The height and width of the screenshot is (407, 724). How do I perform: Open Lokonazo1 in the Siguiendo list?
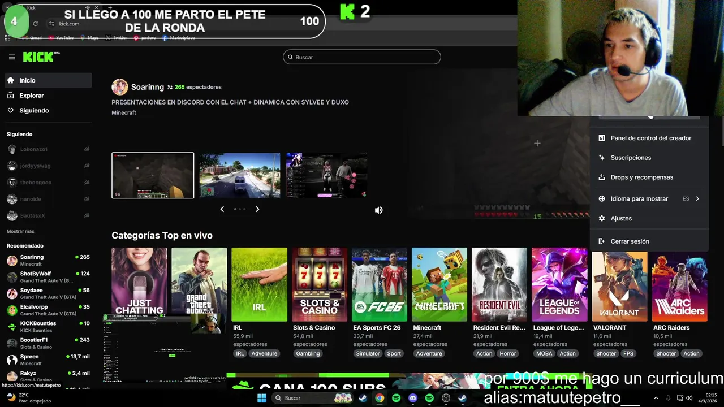(x=48, y=149)
